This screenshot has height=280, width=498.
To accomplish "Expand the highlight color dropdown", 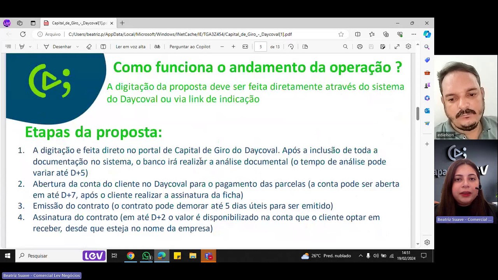I will click(x=30, y=47).
